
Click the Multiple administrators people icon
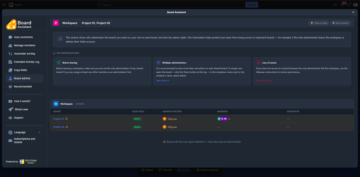159,63
